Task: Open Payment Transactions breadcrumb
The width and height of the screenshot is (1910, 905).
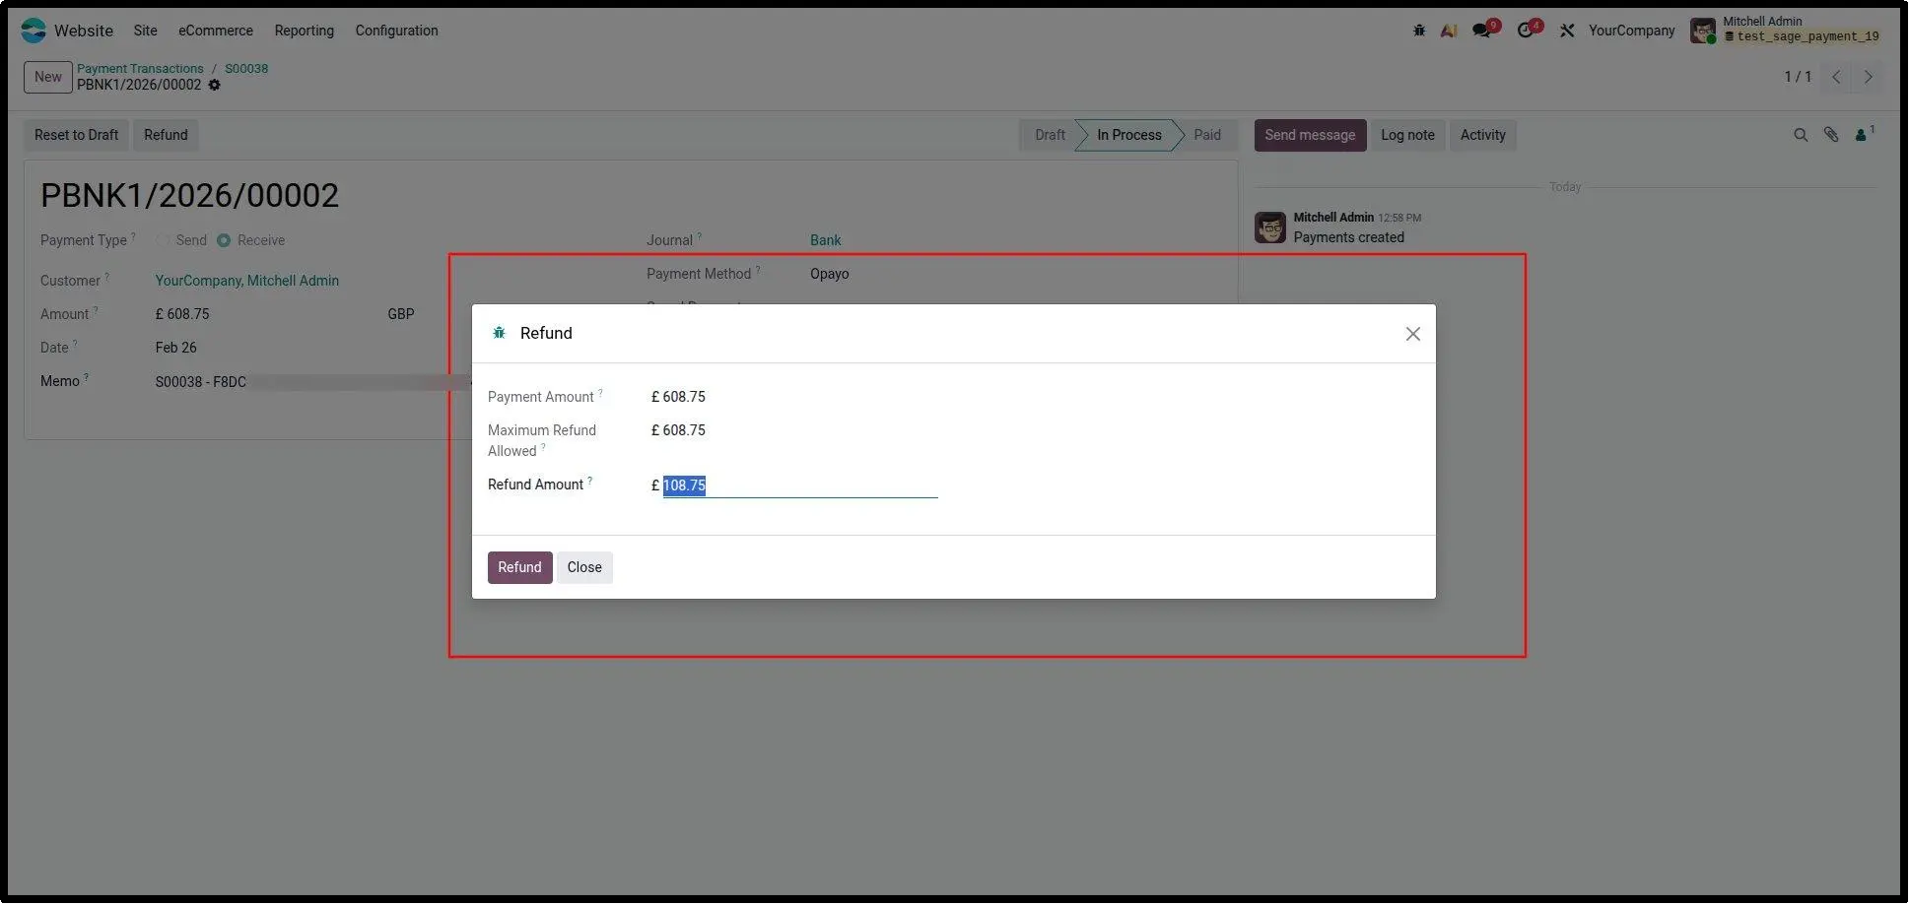Action: 141,69
